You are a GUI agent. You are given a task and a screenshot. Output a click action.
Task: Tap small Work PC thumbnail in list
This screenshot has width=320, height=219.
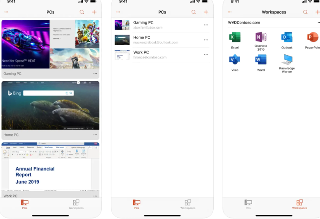point(122,55)
